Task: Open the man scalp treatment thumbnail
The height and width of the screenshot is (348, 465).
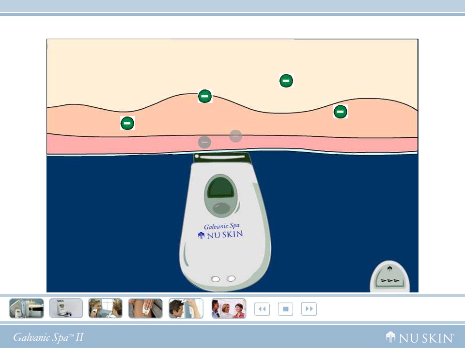Action: click(x=186, y=308)
